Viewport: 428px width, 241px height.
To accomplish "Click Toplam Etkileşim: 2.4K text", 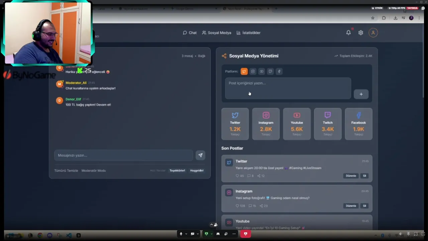I will click(x=356, y=56).
